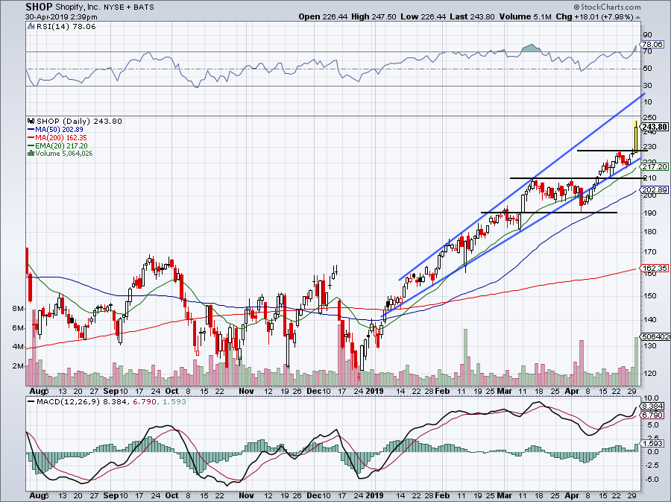Click the 78.06 RSI value tag on right axis
The height and width of the screenshot is (502, 671).
point(653,45)
